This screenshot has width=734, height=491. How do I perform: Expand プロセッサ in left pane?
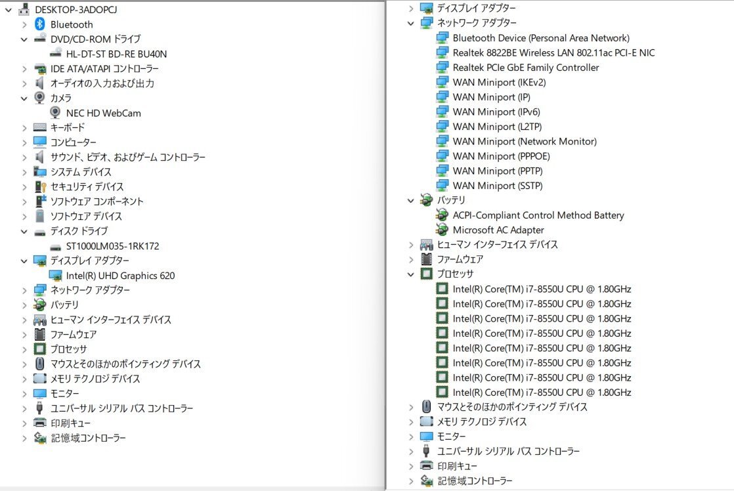(24, 349)
